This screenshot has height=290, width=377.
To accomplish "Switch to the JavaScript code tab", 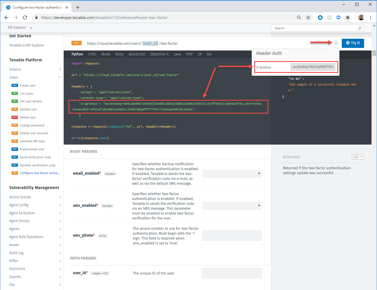I will (x=137, y=54).
